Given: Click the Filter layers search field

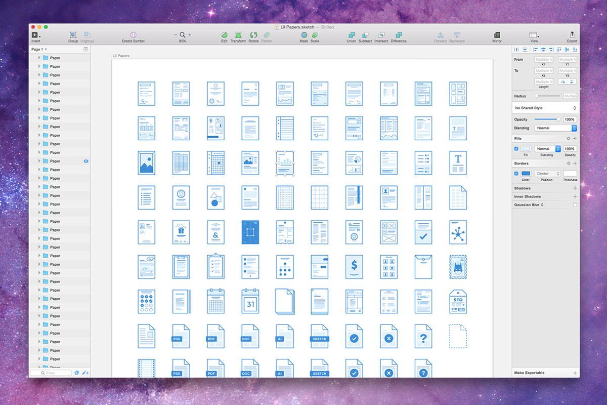Looking at the screenshot, I should (x=51, y=373).
